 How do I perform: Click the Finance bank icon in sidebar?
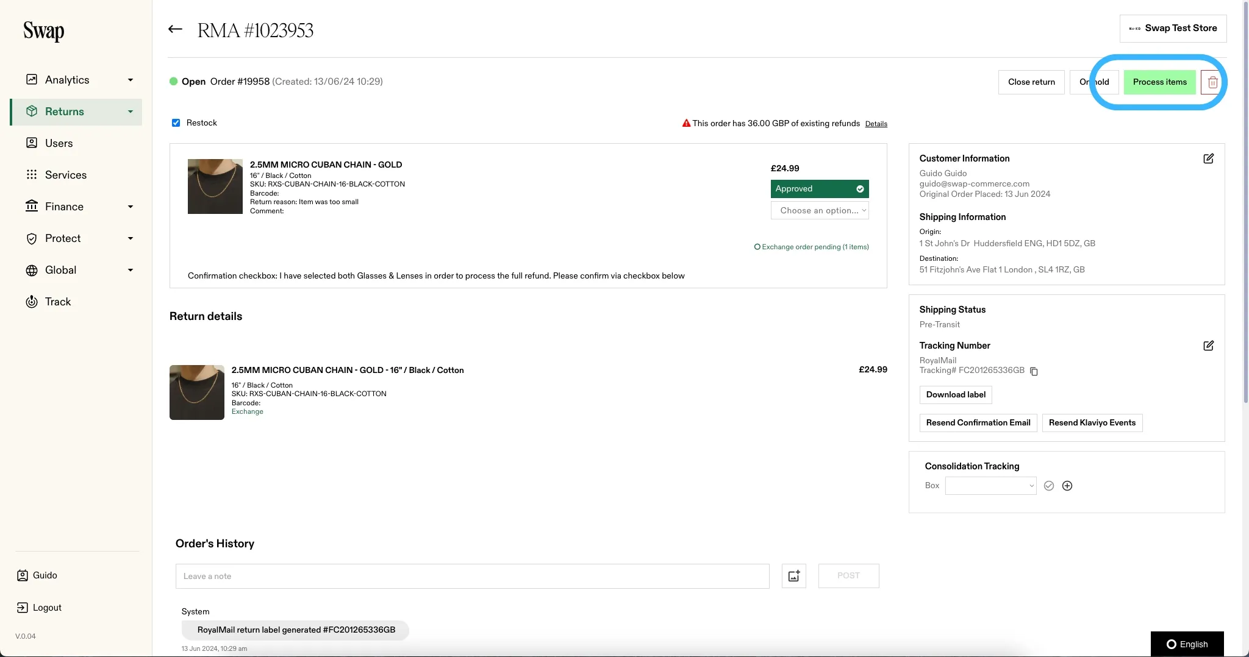pyautogui.click(x=32, y=207)
